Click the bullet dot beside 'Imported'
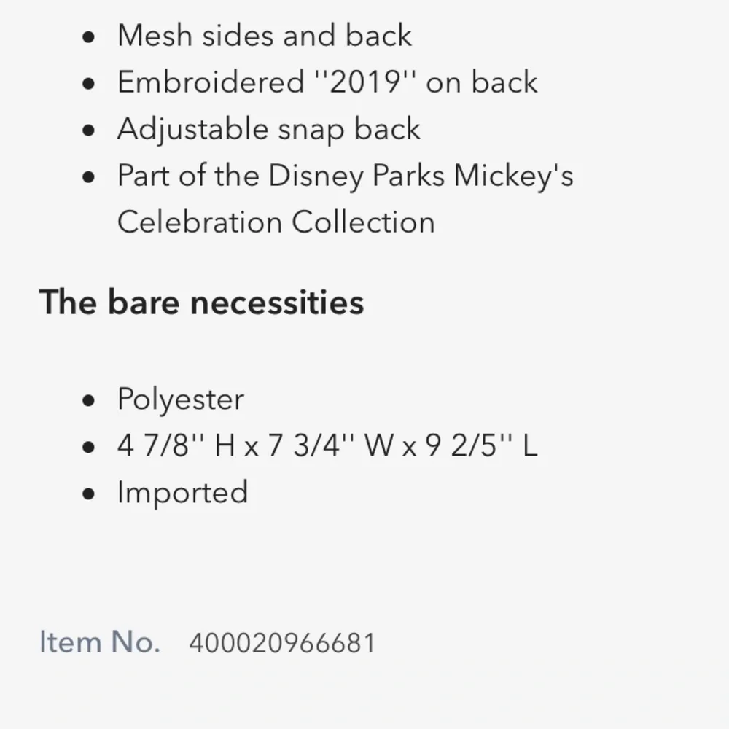 (88, 494)
